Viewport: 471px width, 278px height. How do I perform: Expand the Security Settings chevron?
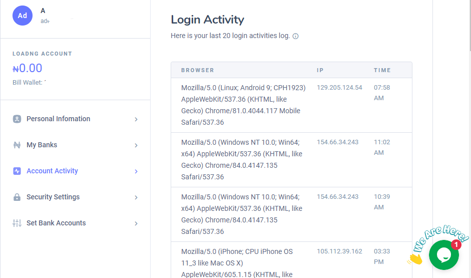click(x=136, y=197)
